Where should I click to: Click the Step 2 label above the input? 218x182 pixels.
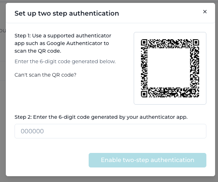click(x=101, y=117)
